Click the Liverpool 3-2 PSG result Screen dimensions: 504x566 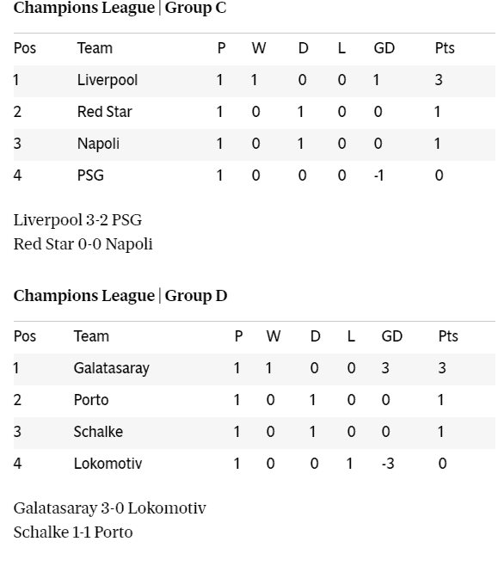point(77,220)
